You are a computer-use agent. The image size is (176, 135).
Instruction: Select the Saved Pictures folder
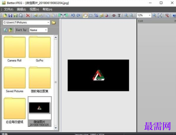[15, 80]
